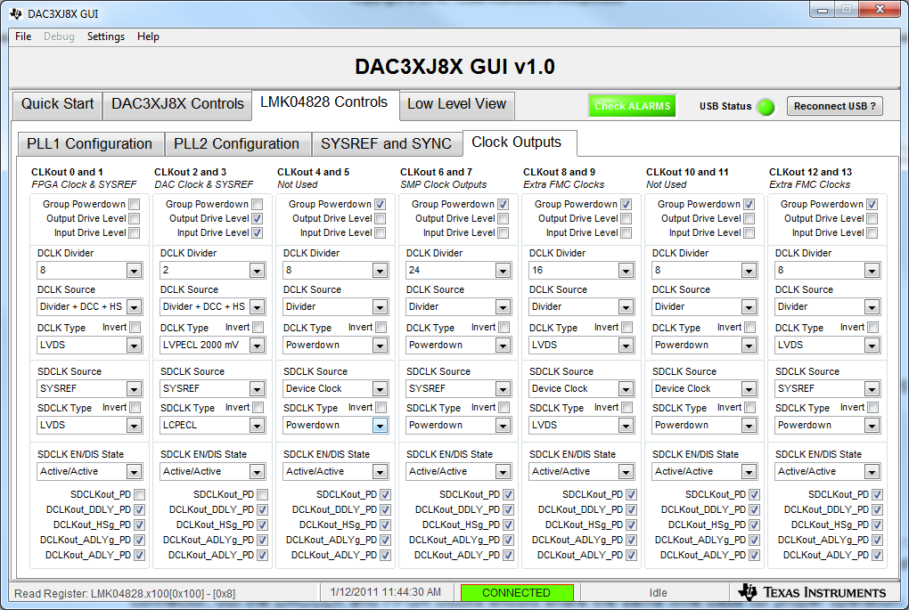The image size is (909, 610).
Task: Open the File menu
Action: click(23, 37)
